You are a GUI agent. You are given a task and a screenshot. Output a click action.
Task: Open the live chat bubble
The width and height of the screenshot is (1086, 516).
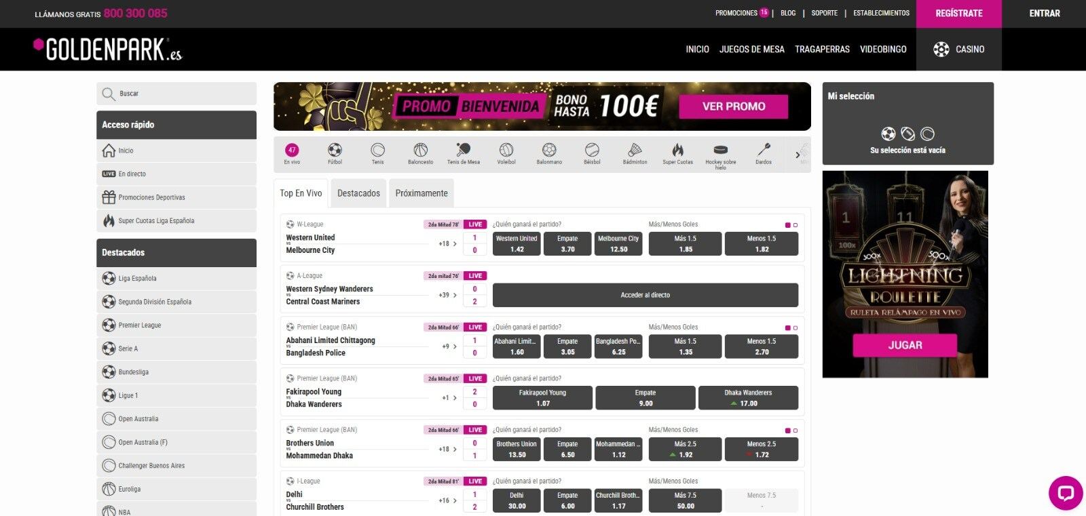(x=1066, y=493)
